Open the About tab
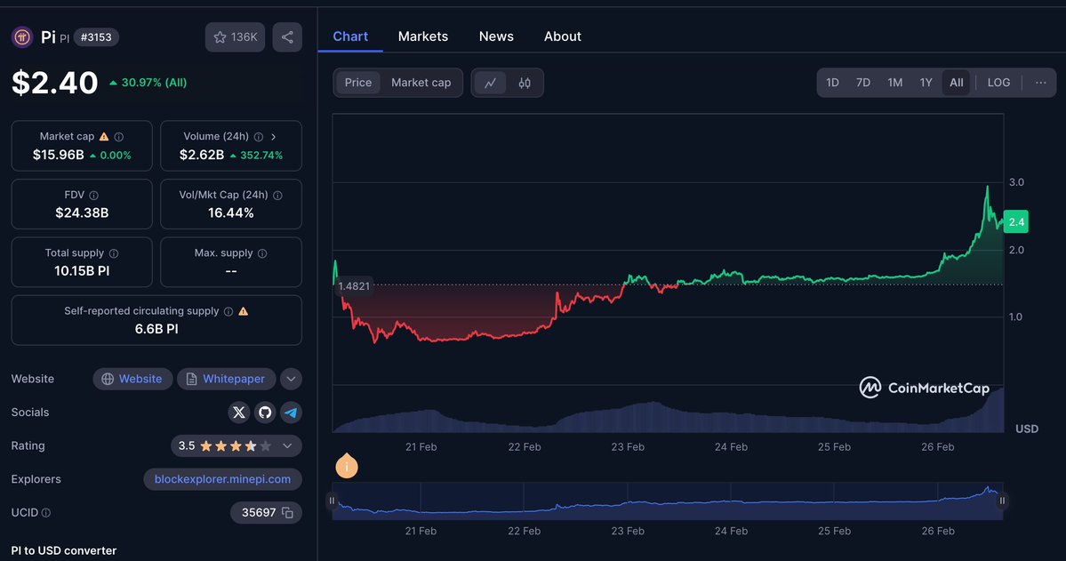This screenshot has width=1066, height=561. click(562, 36)
